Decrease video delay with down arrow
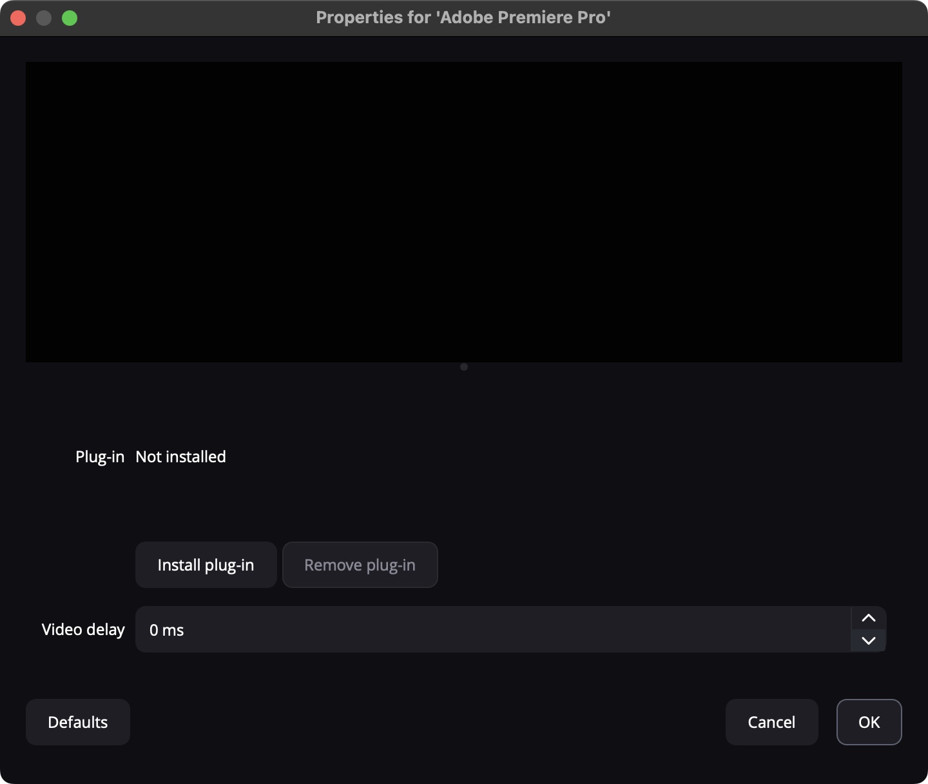928x784 pixels. (x=869, y=641)
